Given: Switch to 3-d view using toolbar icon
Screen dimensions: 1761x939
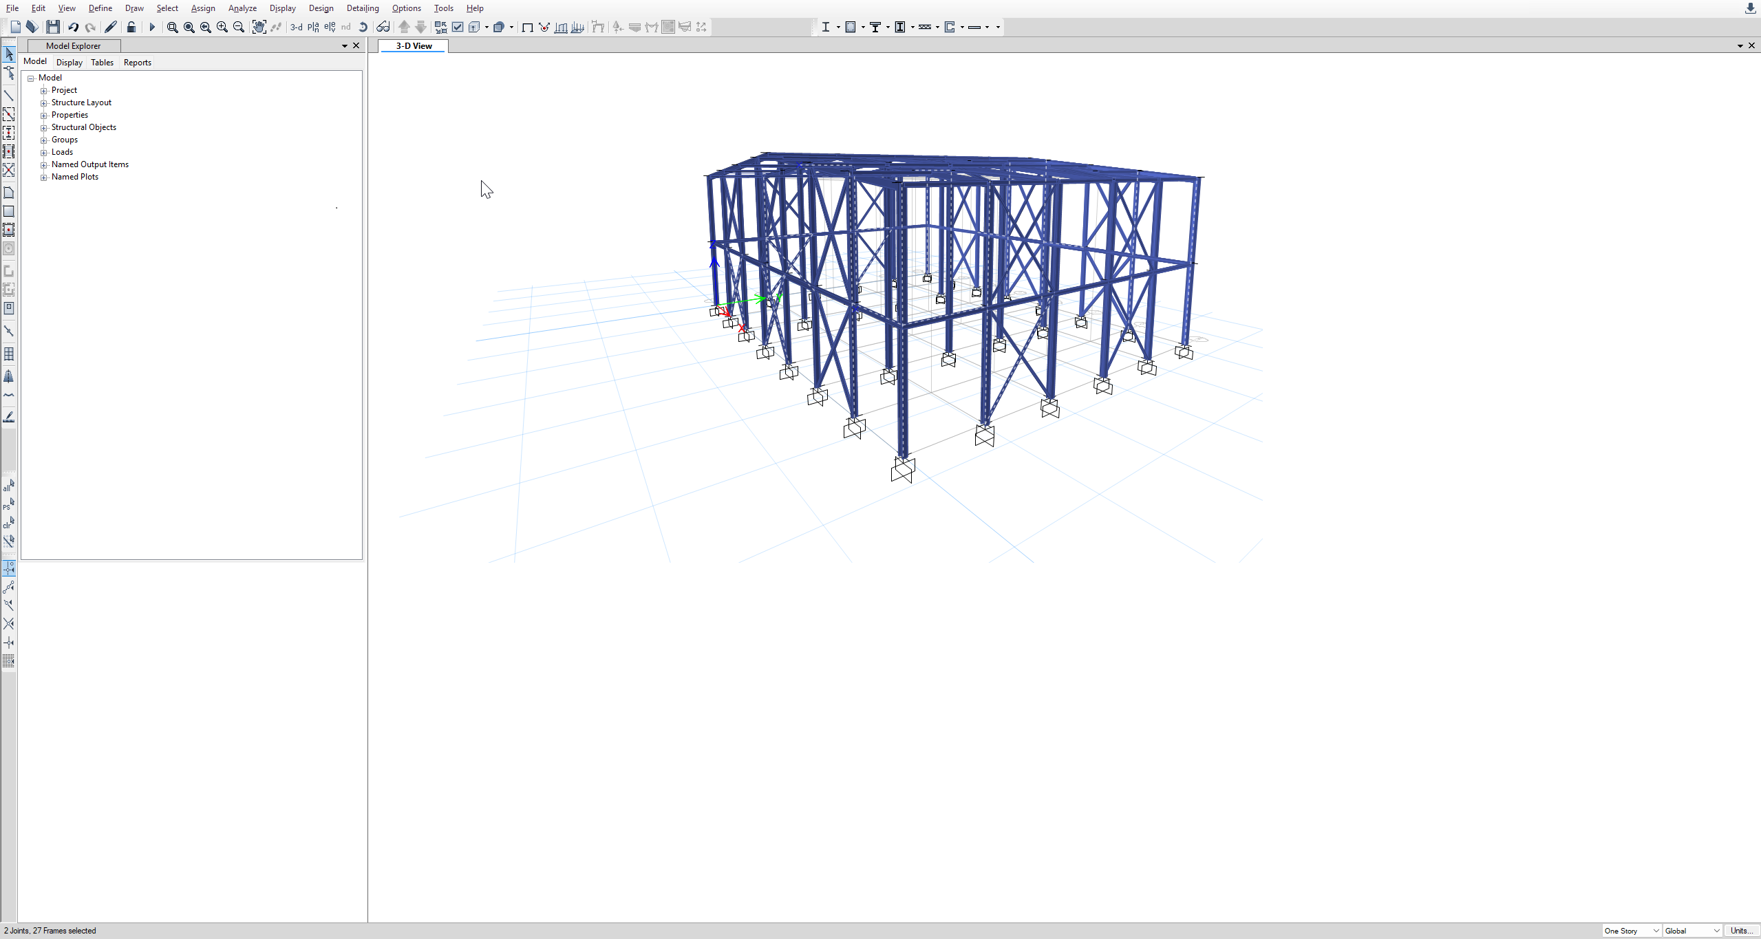Looking at the screenshot, I should click(x=296, y=27).
